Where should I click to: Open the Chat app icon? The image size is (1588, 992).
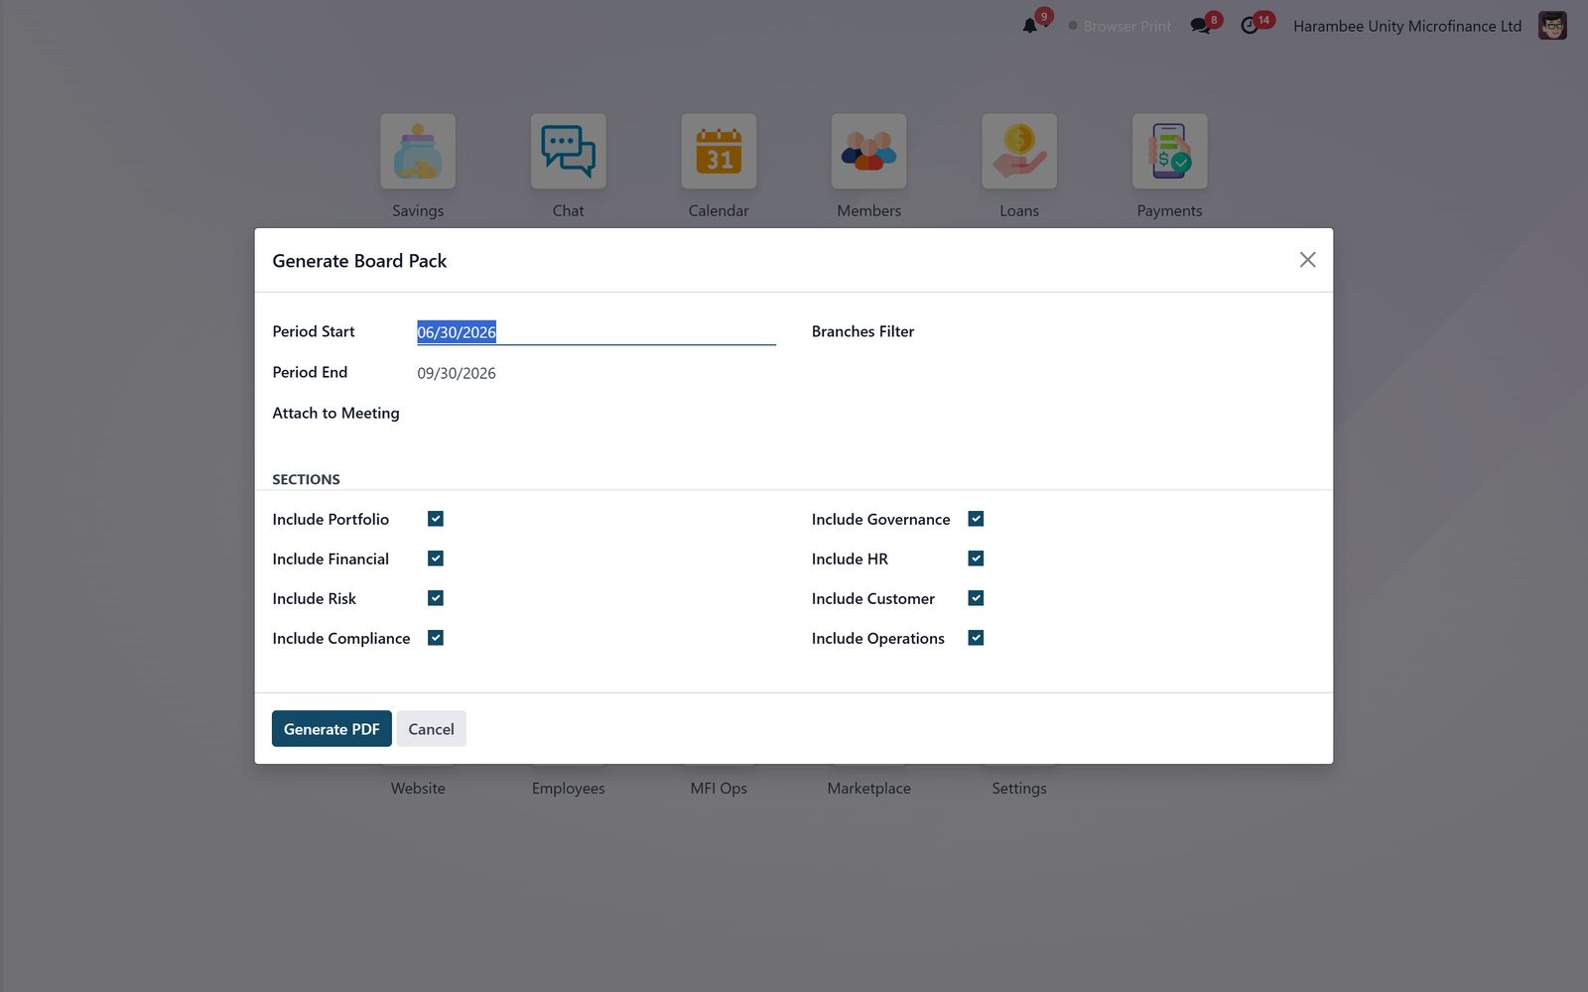568,151
